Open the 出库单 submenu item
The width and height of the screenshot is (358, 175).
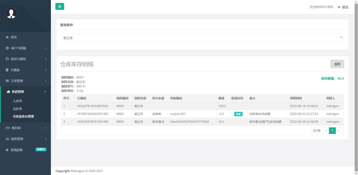tap(17, 109)
